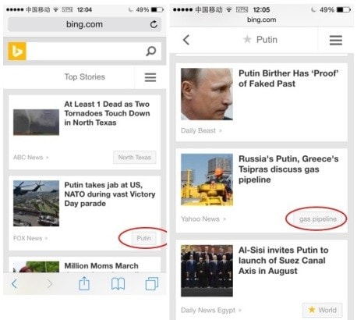The image size is (357, 320).
Task: Tap Safari back arrow in bottom toolbar
Action: tap(15, 283)
